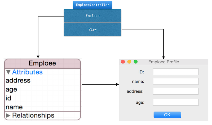Screen dimensions: 212x125
Task: Minimize window with the yellow button
Action: tap(129, 62)
